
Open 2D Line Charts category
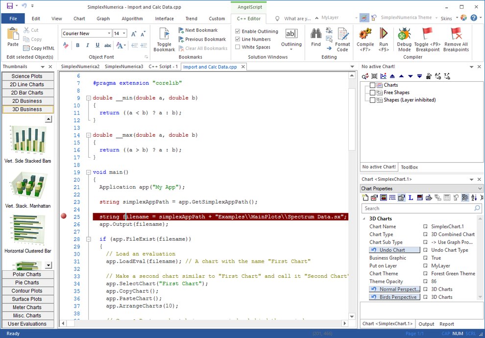(27, 84)
